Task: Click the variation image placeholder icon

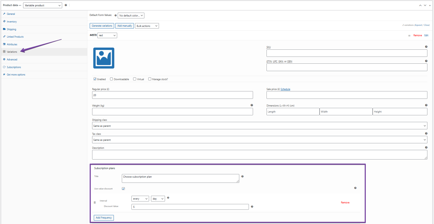Action: tap(104, 58)
